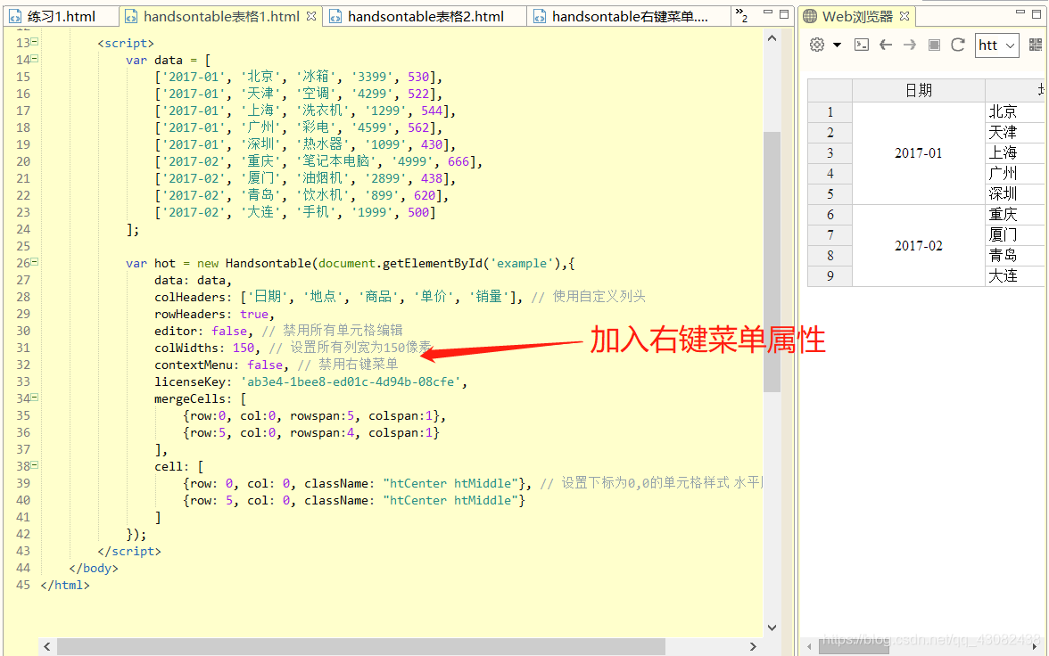Collapse the mergeCells block at line 34
The image size is (1049, 656).
(x=35, y=398)
